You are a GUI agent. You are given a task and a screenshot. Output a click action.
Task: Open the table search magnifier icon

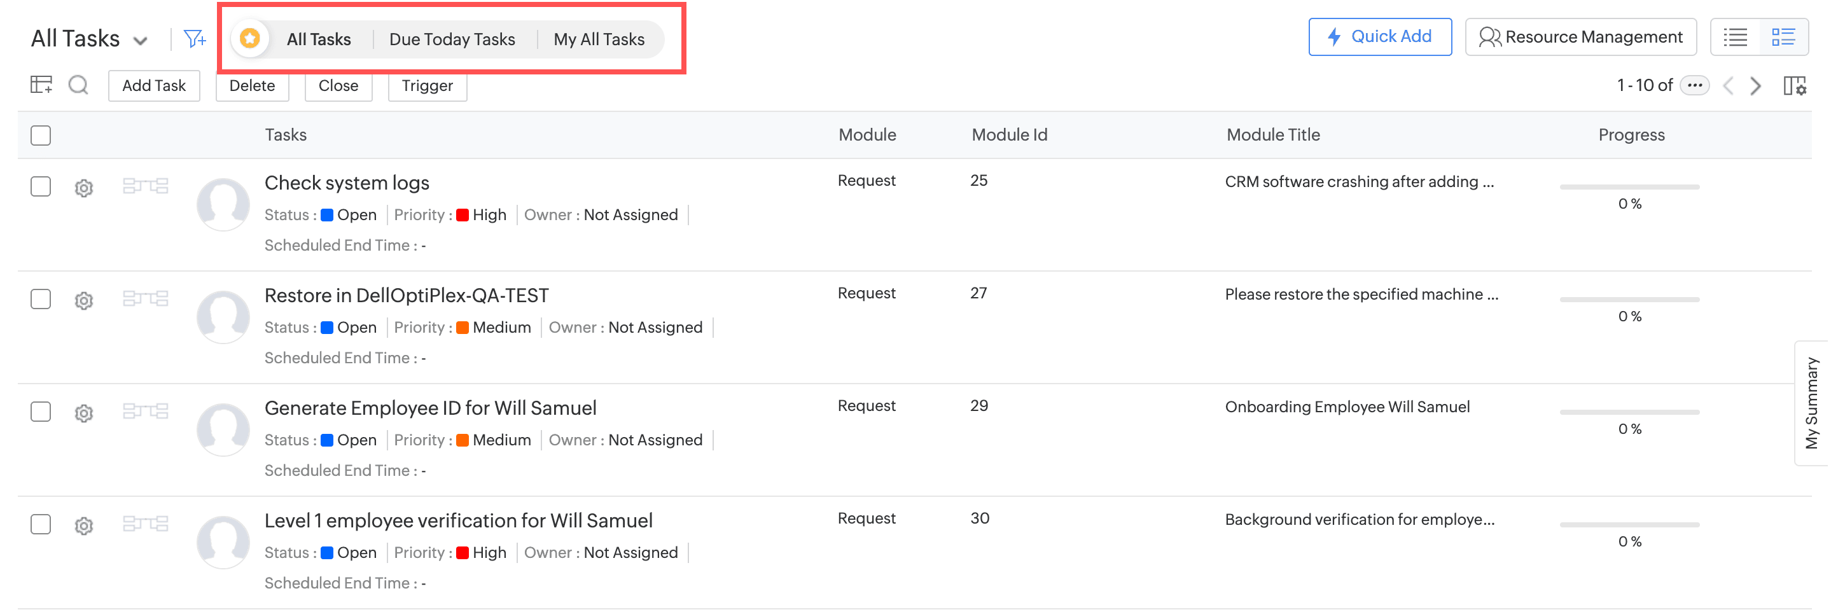coord(78,85)
